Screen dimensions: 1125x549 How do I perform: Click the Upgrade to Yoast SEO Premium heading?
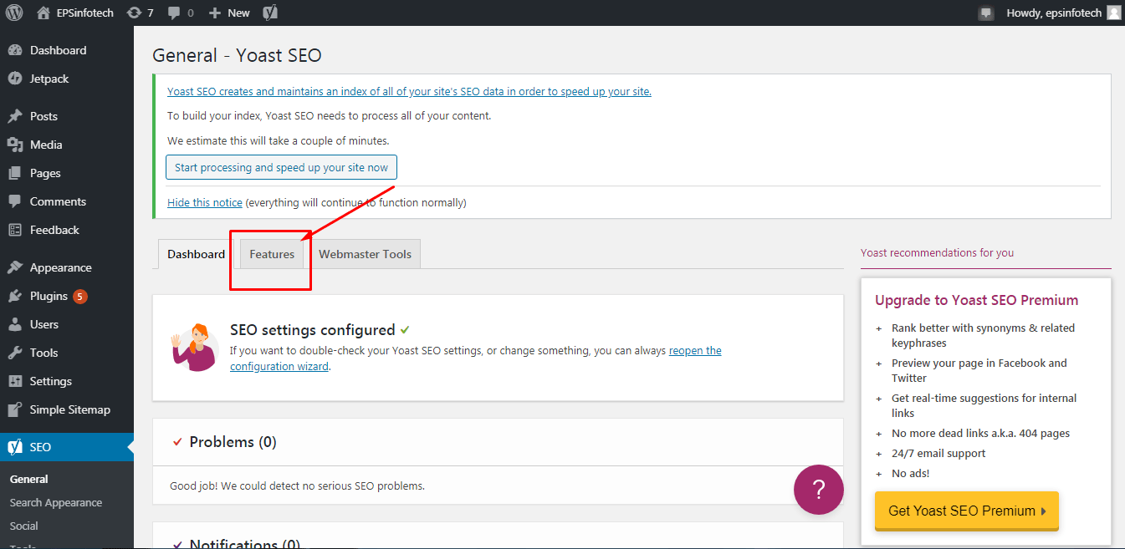(976, 300)
